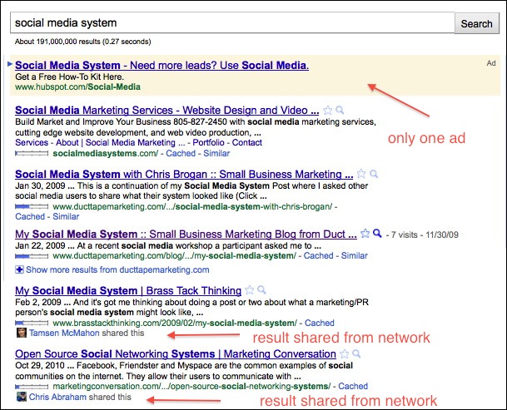Open Cached for brasstackthinking.com result

(x=320, y=323)
